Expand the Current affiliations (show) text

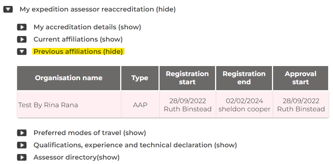pyautogui.click(x=78, y=39)
